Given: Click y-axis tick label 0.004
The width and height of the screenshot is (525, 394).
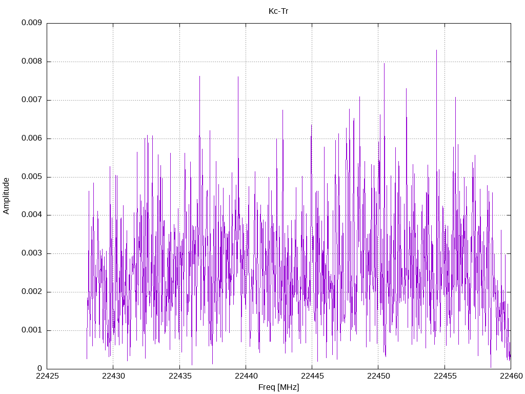Looking at the screenshot, I should [x=32, y=215].
